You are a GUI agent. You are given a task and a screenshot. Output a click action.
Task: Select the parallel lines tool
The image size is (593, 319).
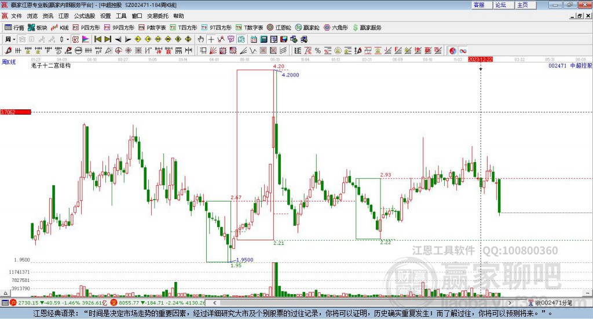tap(283, 50)
